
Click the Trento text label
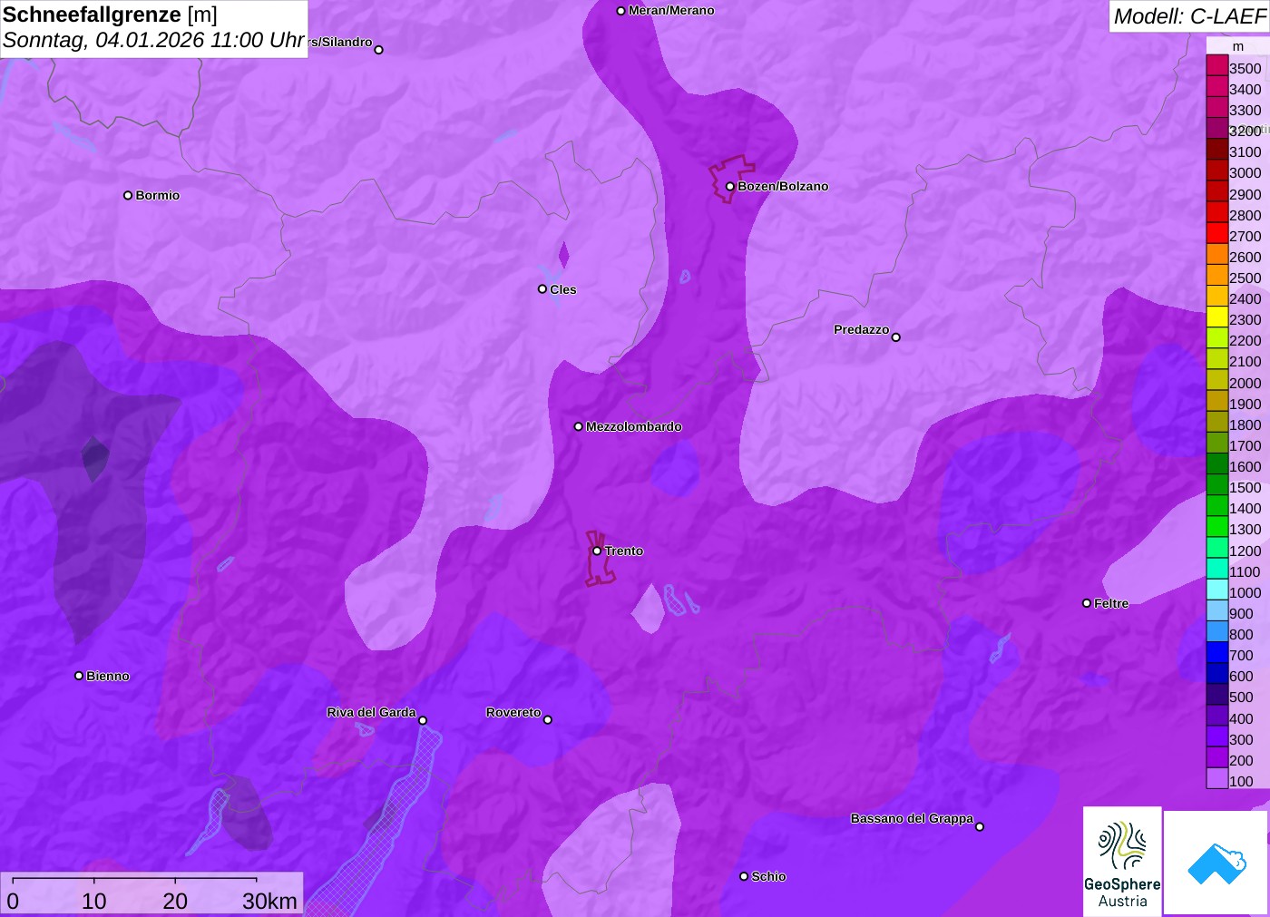pos(624,551)
